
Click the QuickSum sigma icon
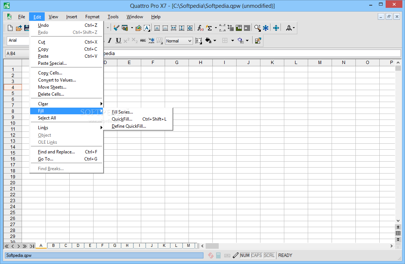click(209, 28)
